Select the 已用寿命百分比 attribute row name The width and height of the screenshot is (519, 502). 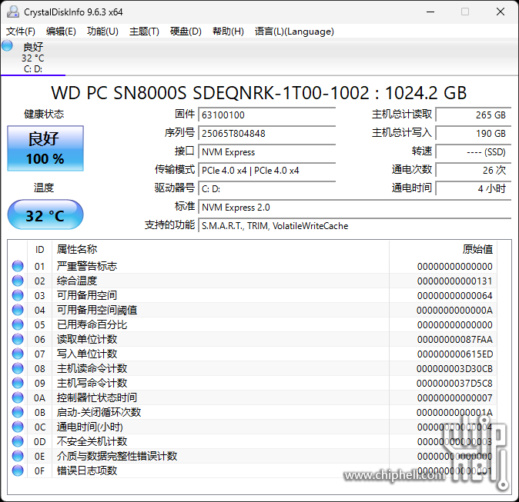[92, 324]
